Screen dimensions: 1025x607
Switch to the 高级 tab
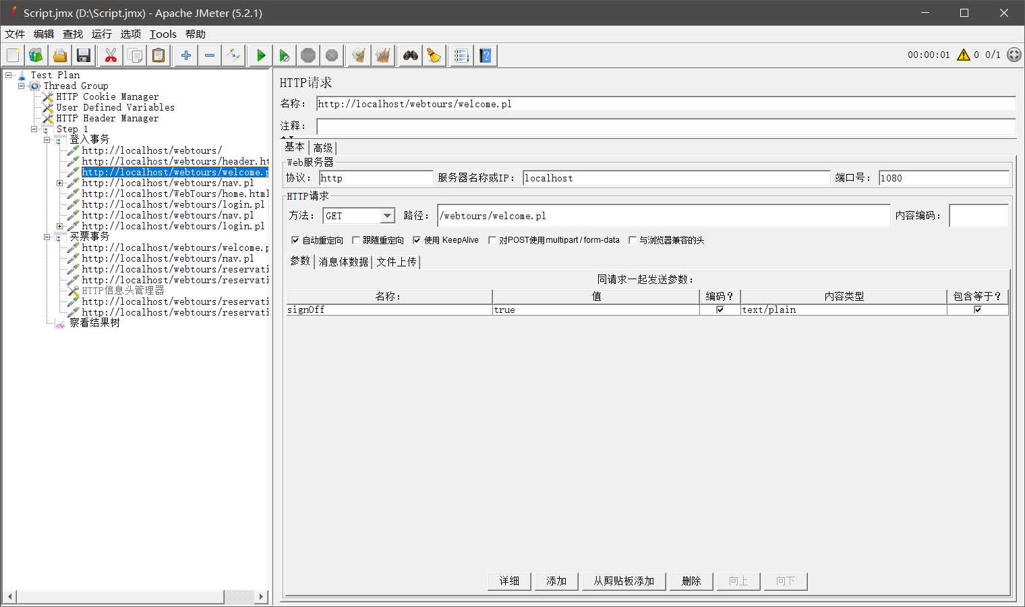tap(323, 148)
